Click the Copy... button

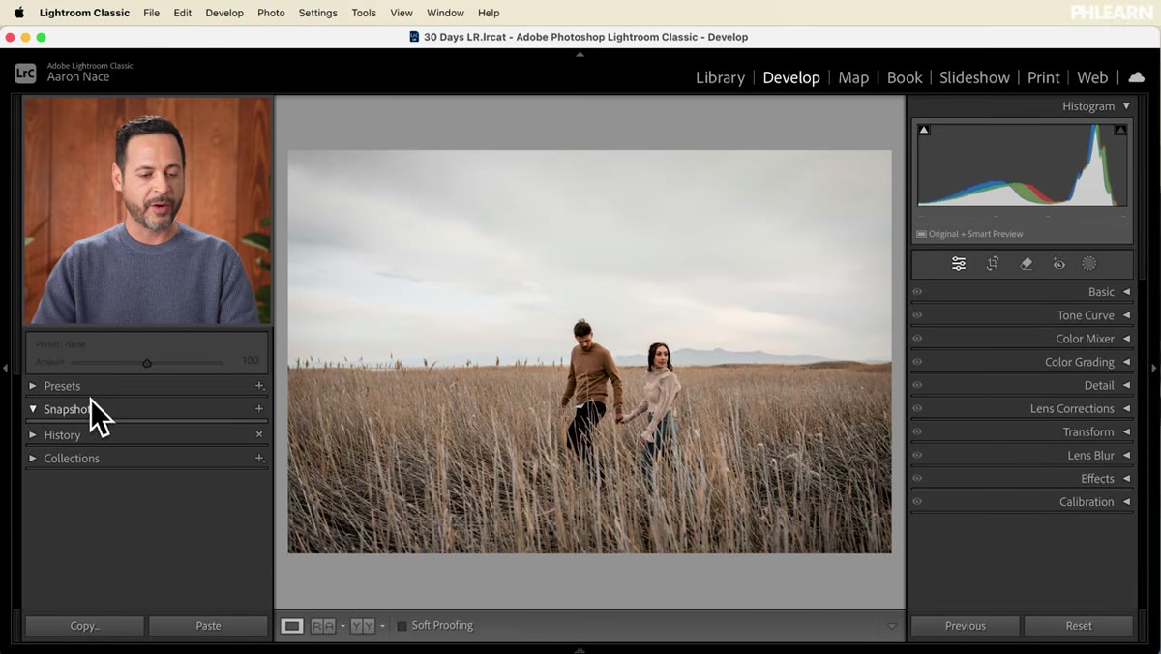[x=84, y=626]
